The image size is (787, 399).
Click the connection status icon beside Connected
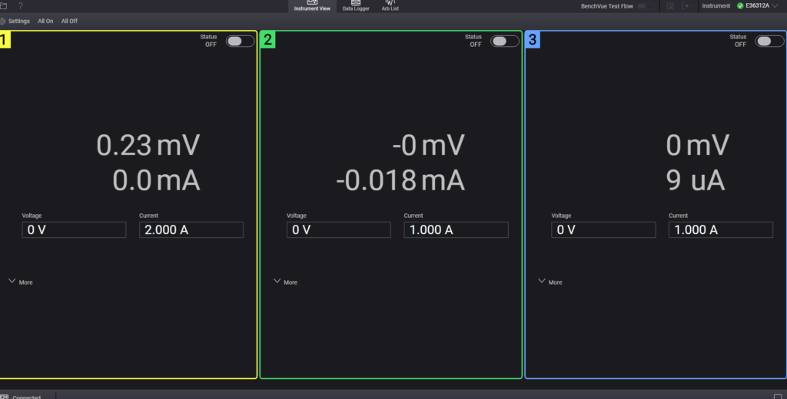tap(4, 397)
